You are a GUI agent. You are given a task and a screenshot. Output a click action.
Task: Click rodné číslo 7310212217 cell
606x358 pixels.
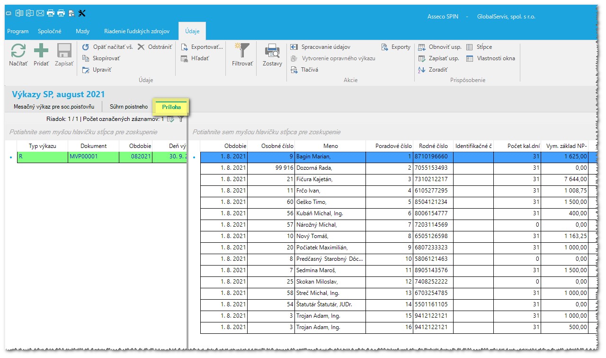tap(433, 179)
